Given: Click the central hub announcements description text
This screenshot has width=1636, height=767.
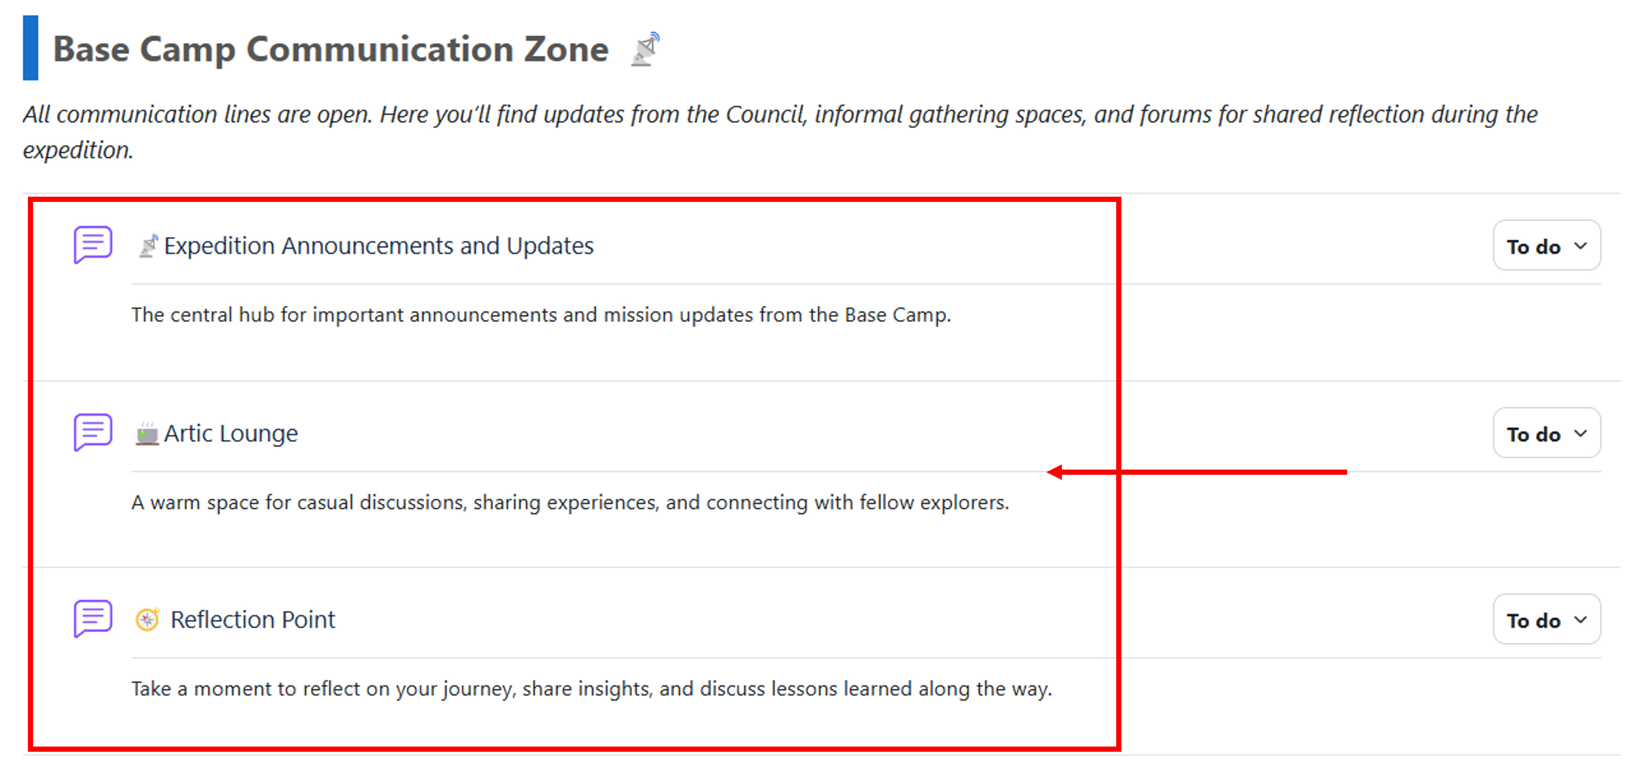Looking at the screenshot, I should (541, 315).
